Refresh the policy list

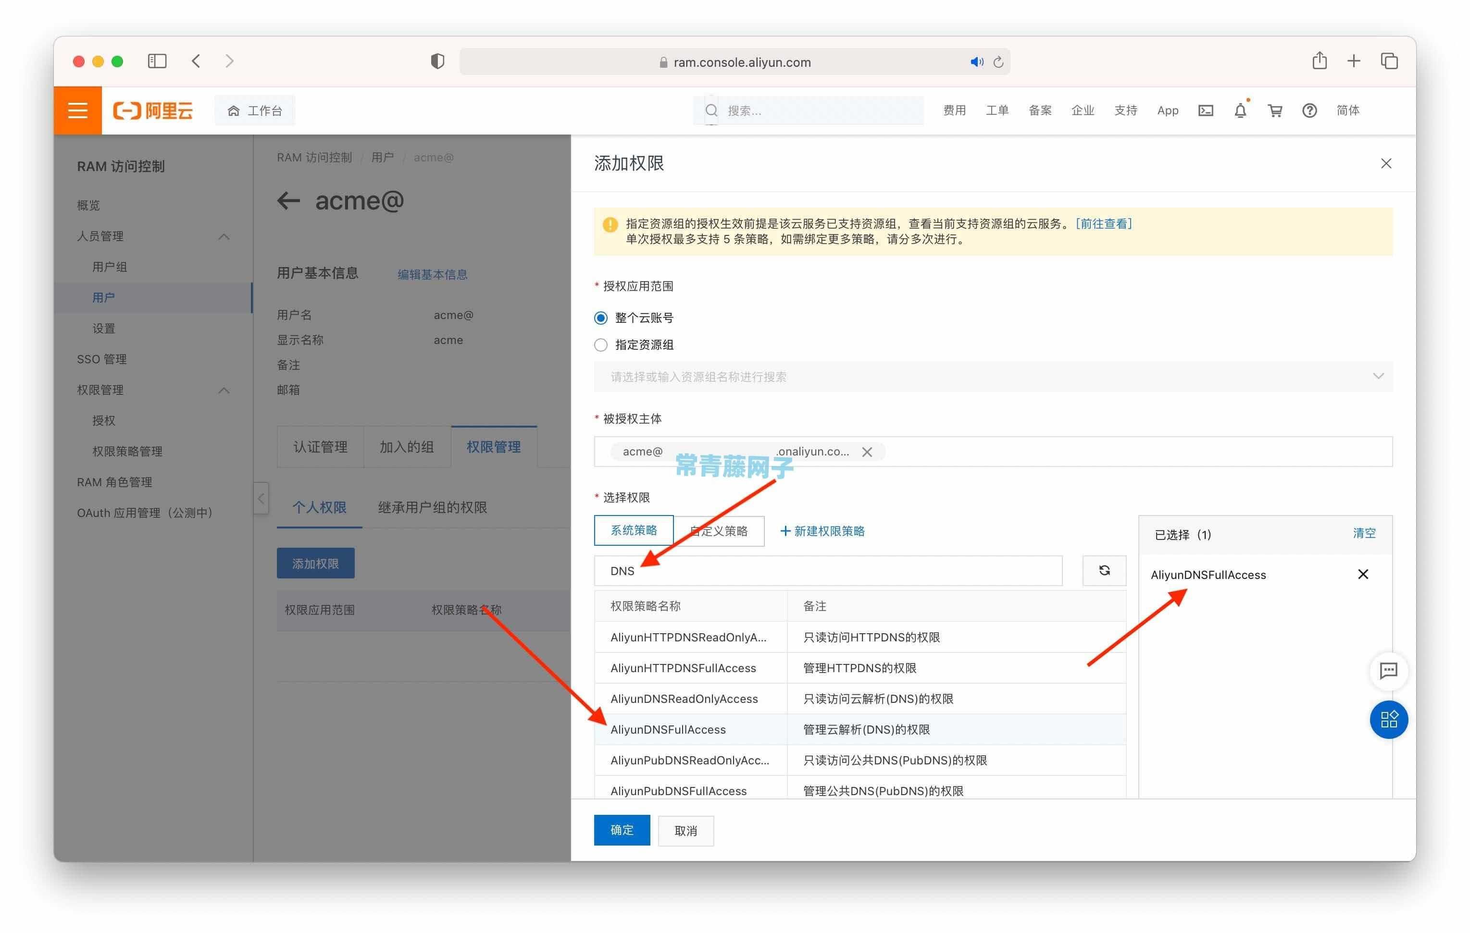point(1104,571)
